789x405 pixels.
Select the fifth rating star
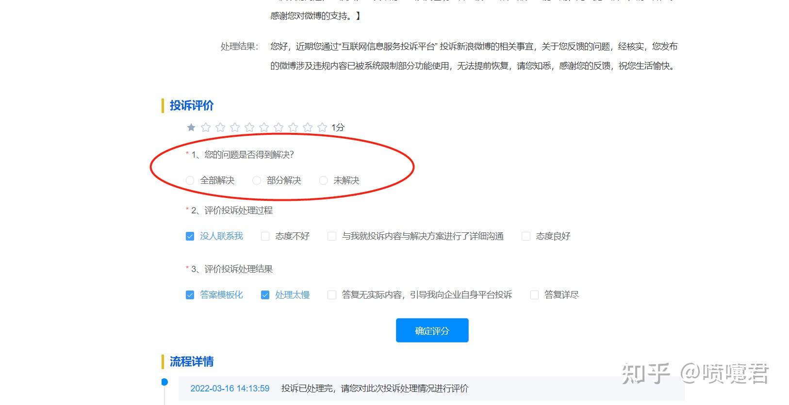click(x=249, y=128)
